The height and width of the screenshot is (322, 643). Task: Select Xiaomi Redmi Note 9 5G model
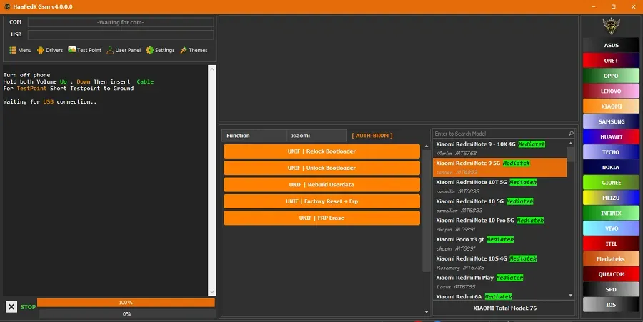click(x=499, y=168)
